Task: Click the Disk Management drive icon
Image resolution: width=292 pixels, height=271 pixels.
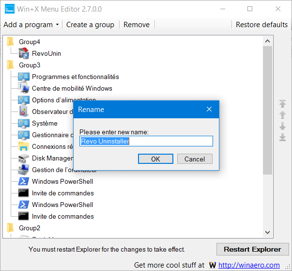Action: pyautogui.click(x=24, y=158)
